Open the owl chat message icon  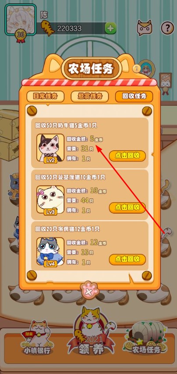coord(144,28)
